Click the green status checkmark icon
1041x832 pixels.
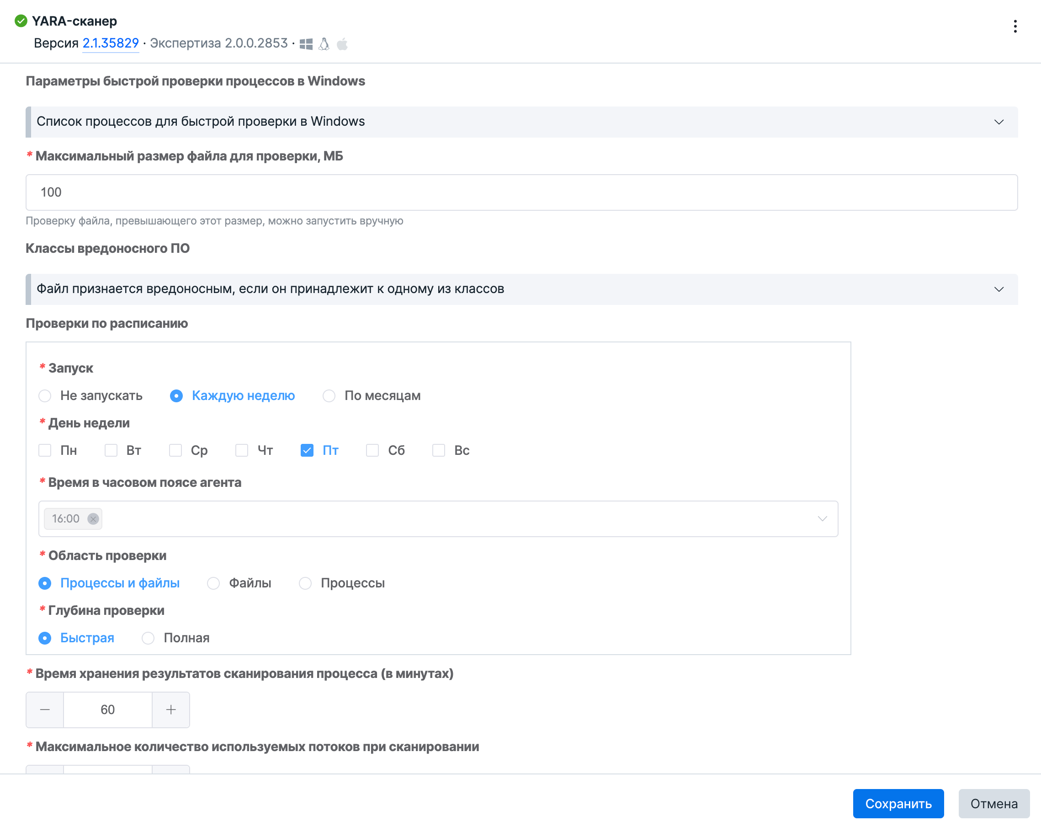[21, 21]
